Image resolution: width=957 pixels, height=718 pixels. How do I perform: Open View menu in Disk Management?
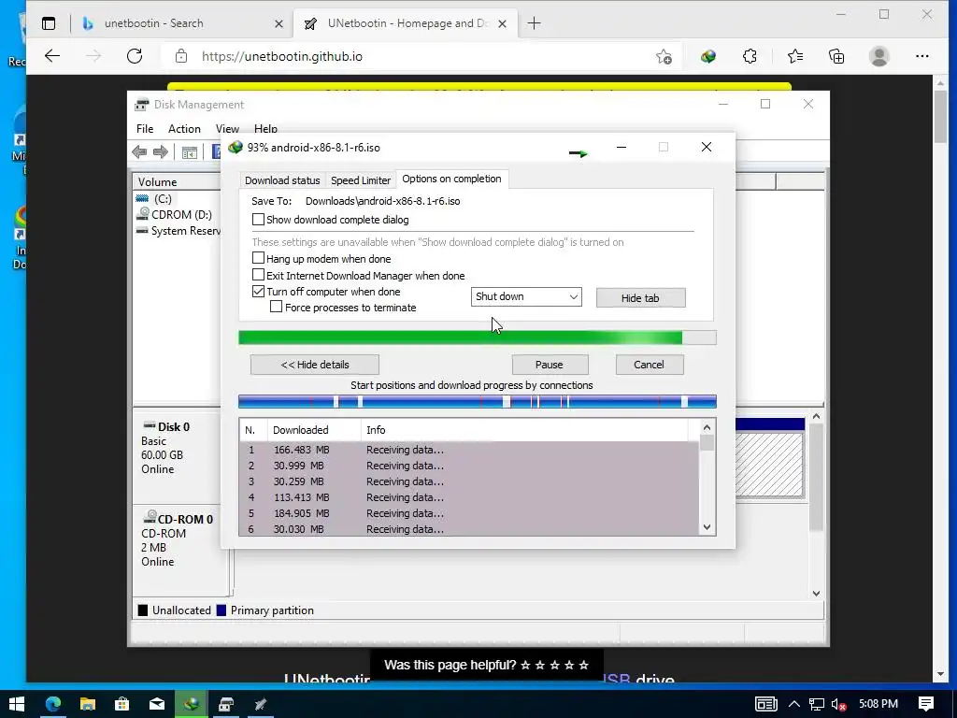227,129
